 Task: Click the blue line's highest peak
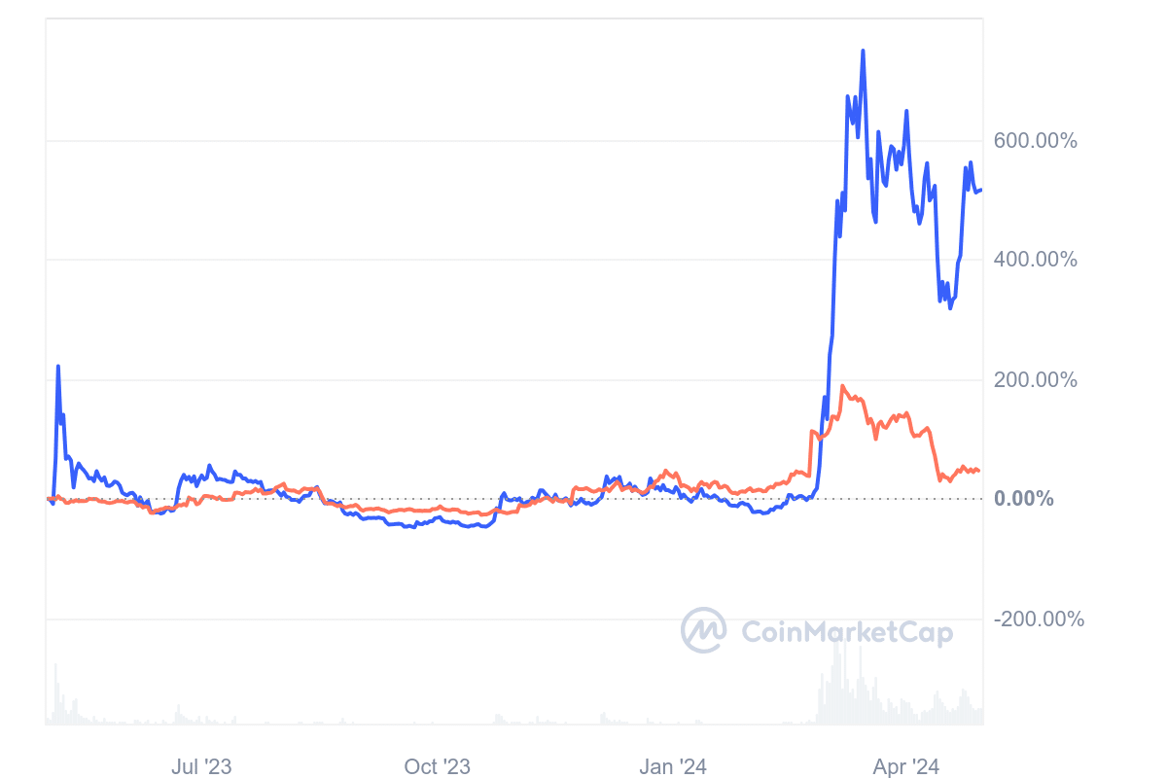click(x=863, y=51)
